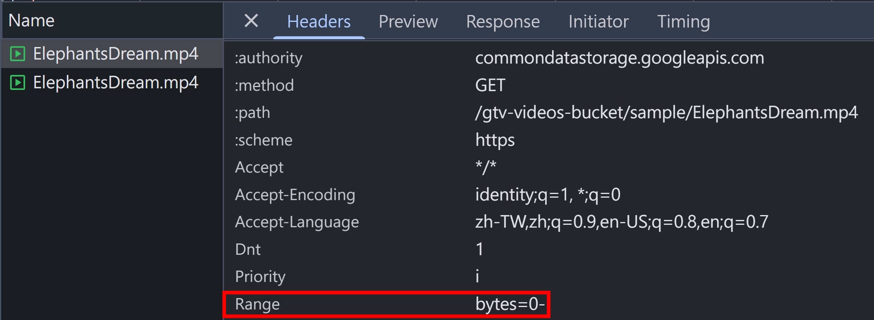Image resolution: width=874 pixels, height=320 pixels.
Task: Select the second ElephantsDream.mp4 request
Action: tap(112, 83)
